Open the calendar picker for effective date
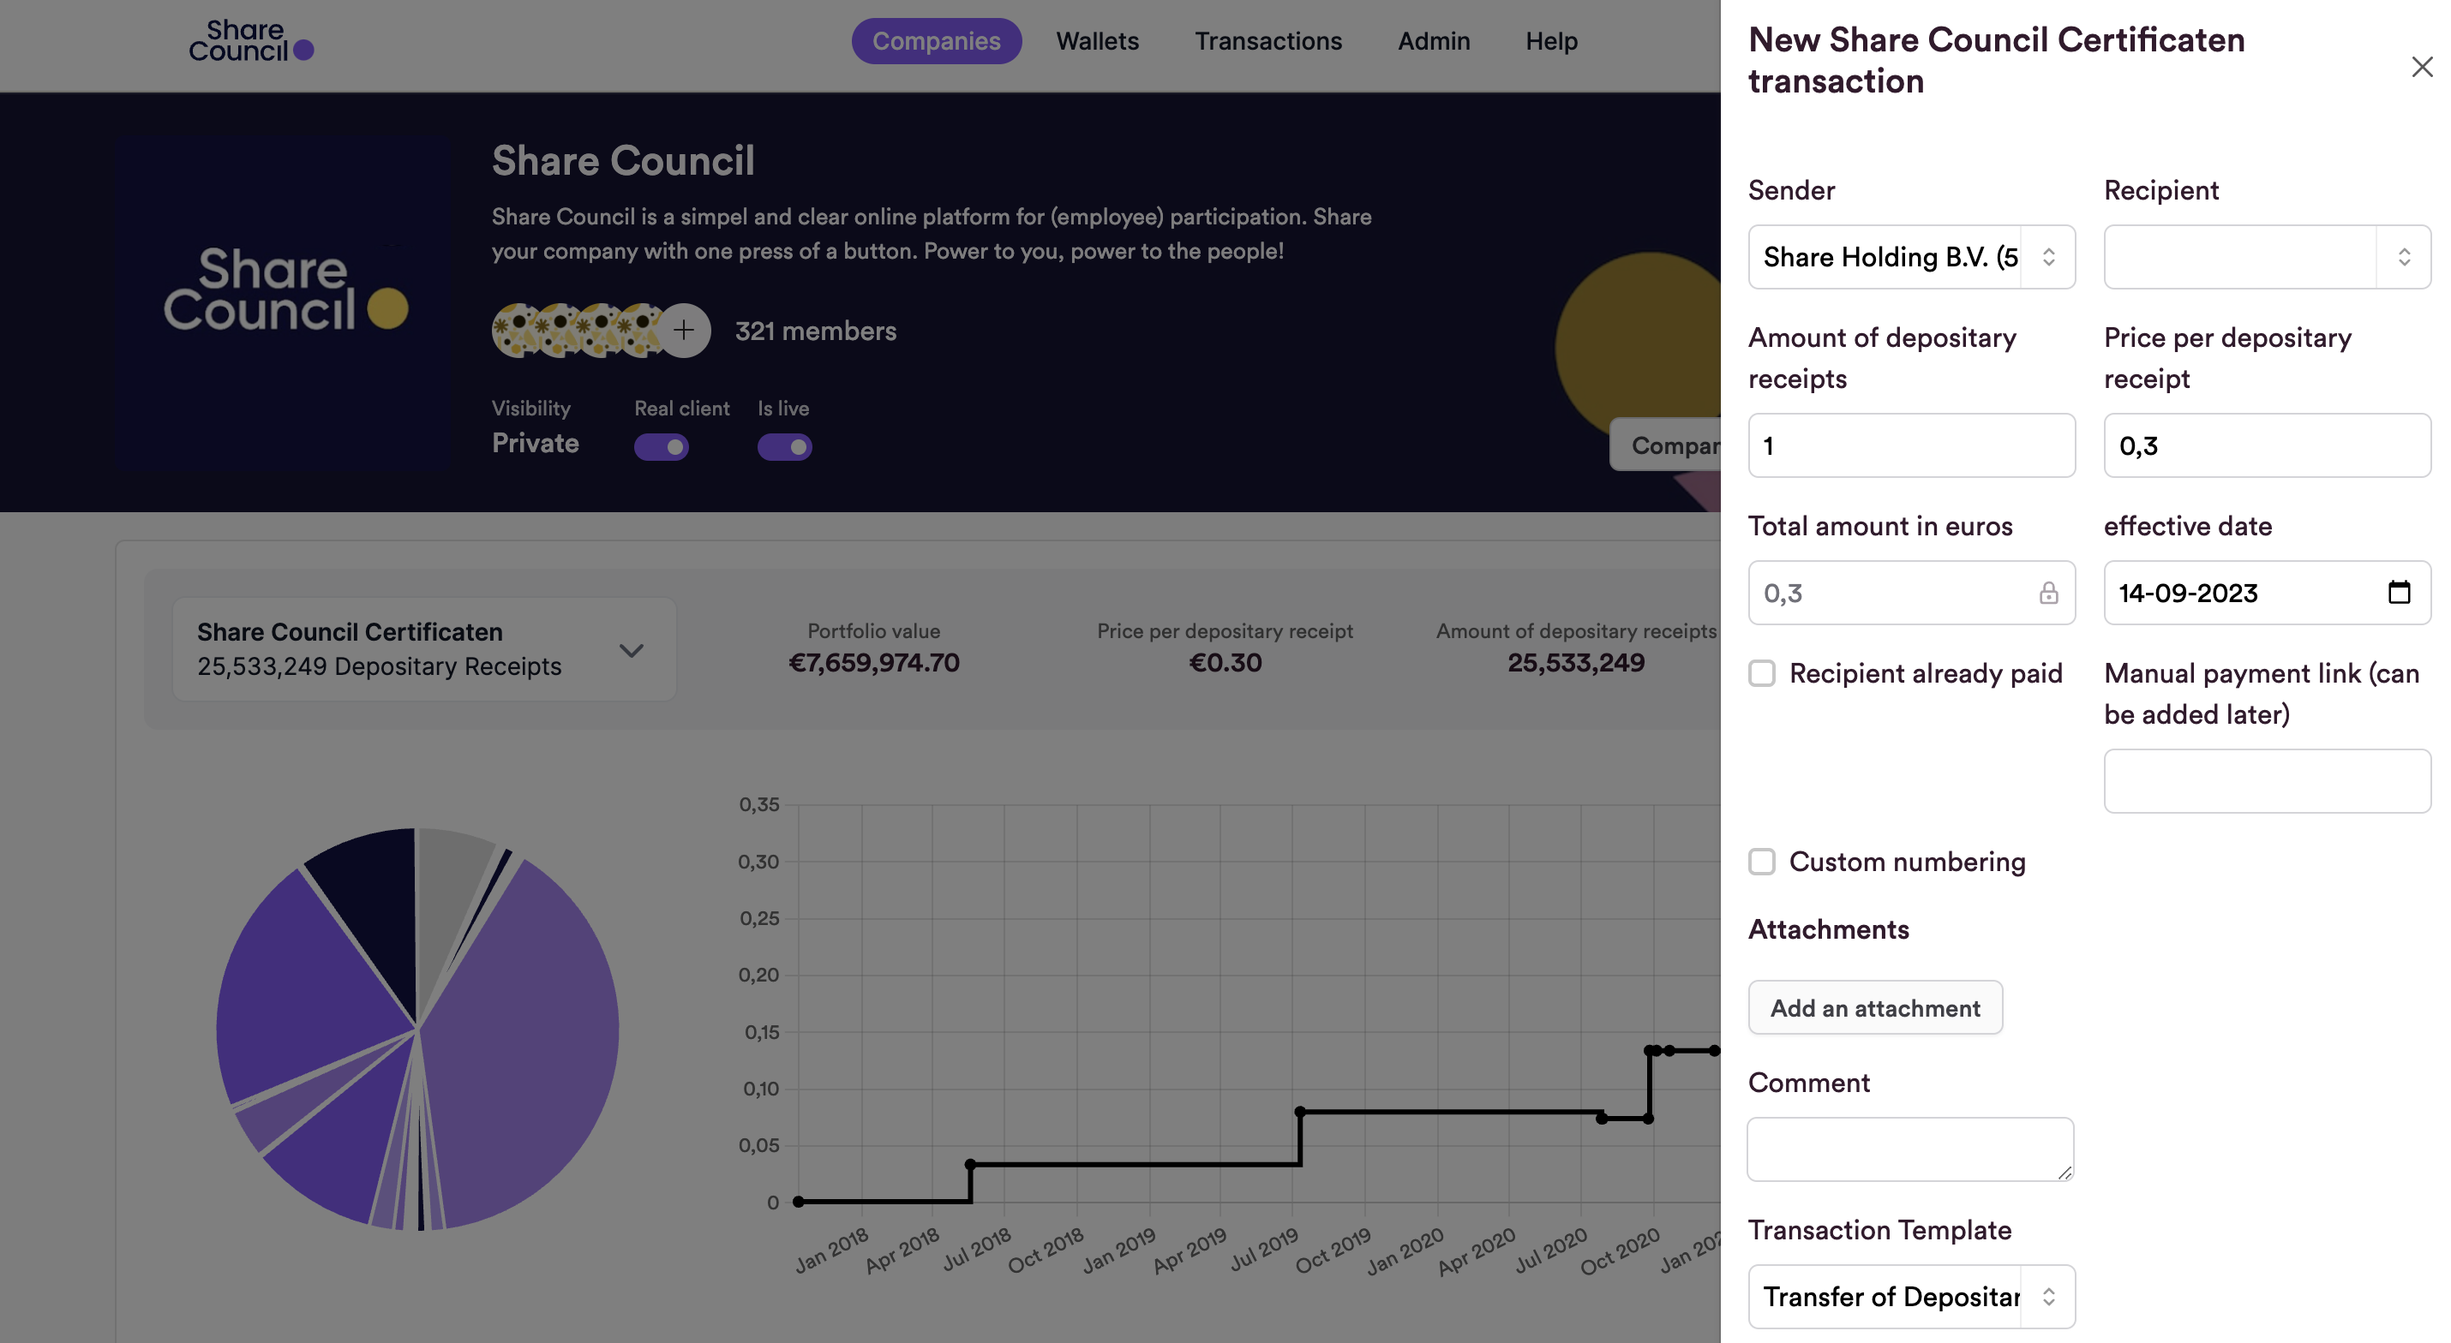 2399,593
